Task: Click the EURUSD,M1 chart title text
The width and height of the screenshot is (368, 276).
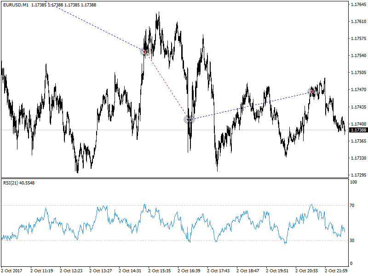Action: pos(16,5)
